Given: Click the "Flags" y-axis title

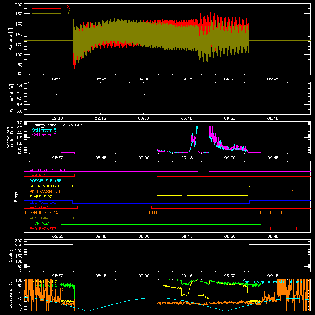Looking at the screenshot, I should point(16,196).
